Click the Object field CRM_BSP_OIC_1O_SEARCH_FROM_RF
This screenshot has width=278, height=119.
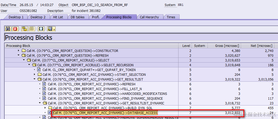(x=100, y=5)
